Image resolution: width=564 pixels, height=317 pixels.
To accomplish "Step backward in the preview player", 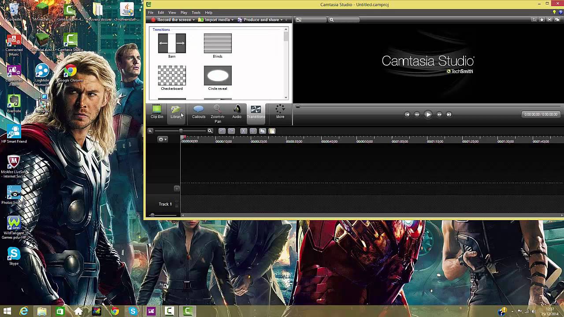I will pos(417,114).
